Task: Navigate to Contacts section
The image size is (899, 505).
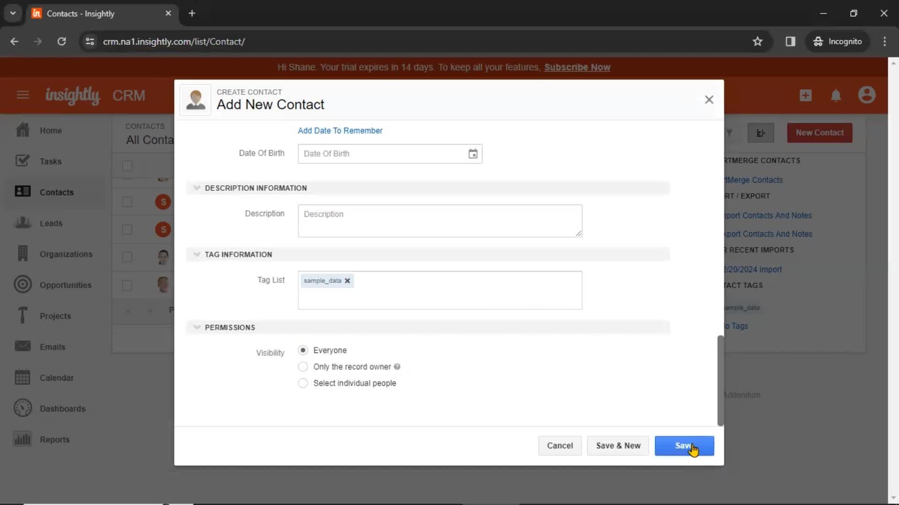Action: [x=56, y=192]
